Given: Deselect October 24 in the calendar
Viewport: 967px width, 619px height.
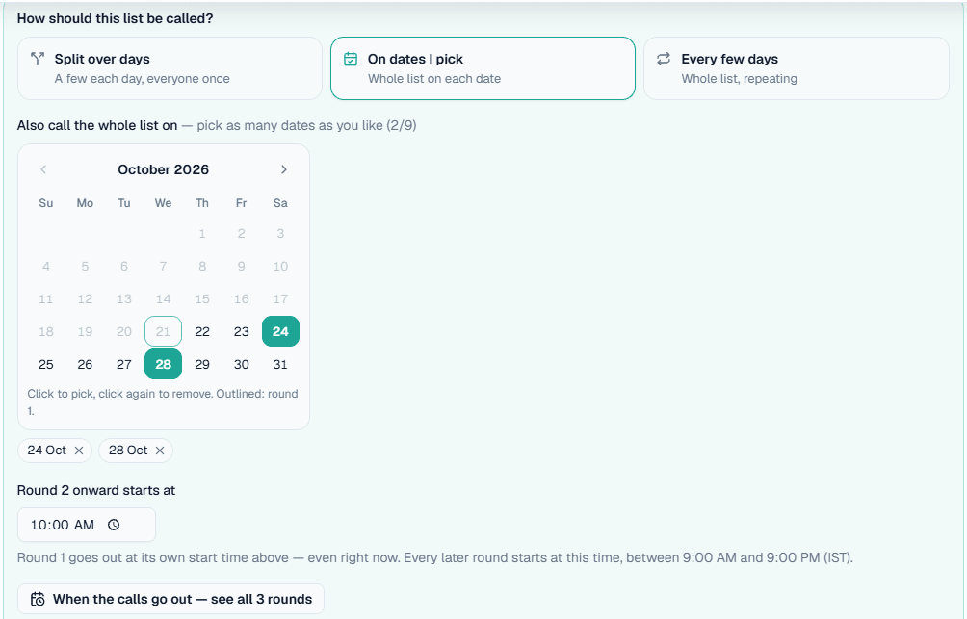Looking at the screenshot, I should [x=280, y=332].
